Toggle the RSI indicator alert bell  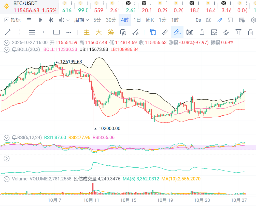pyautogui.click(x=14, y=138)
